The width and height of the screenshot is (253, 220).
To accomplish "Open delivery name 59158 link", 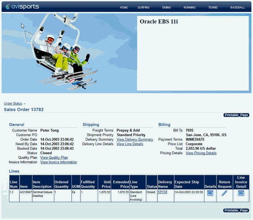I will (163, 192).
